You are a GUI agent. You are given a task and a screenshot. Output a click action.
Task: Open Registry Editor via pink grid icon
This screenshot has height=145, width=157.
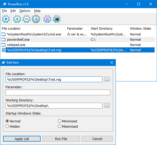(47, 19)
